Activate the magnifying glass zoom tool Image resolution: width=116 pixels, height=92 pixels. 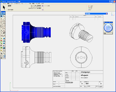(4, 53)
